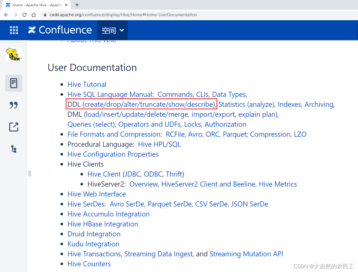Open the Hive SerDes link
This screenshot has height=272, width=358.
[x=86, y=204]
